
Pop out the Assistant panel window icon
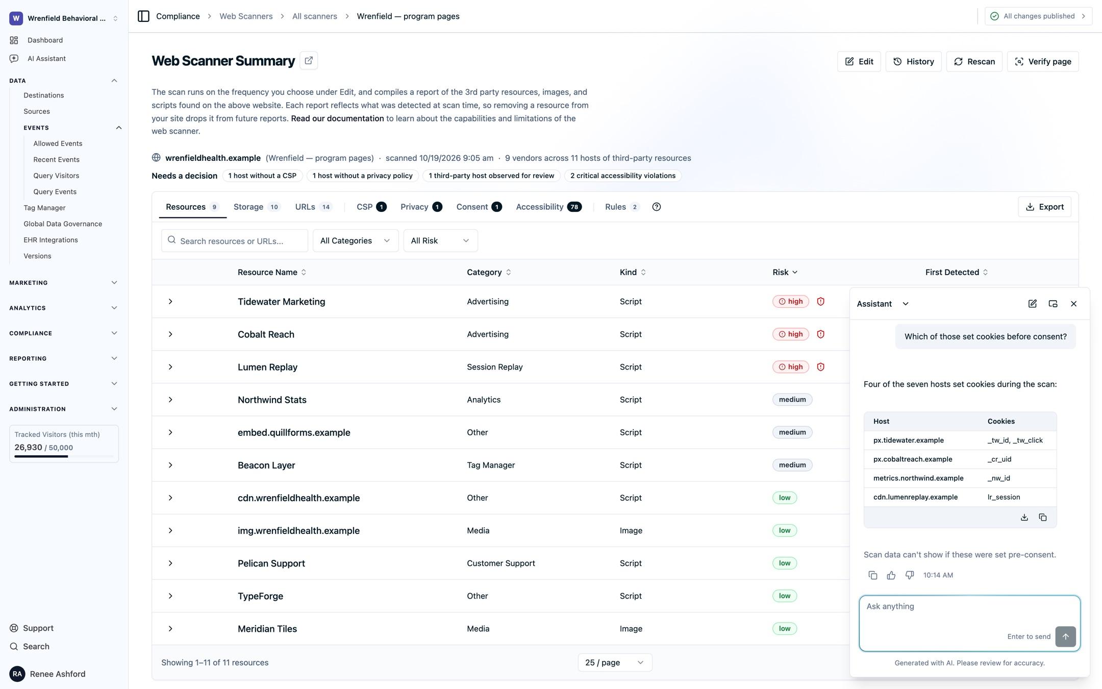(x=1053, y=304)
